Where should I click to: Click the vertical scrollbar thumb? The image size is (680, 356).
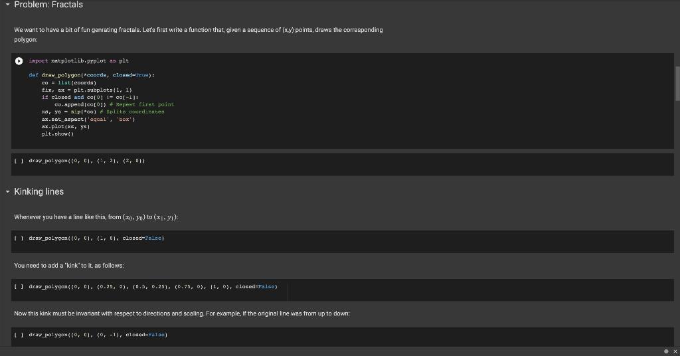pyautogui.click(x=677, y=84)
